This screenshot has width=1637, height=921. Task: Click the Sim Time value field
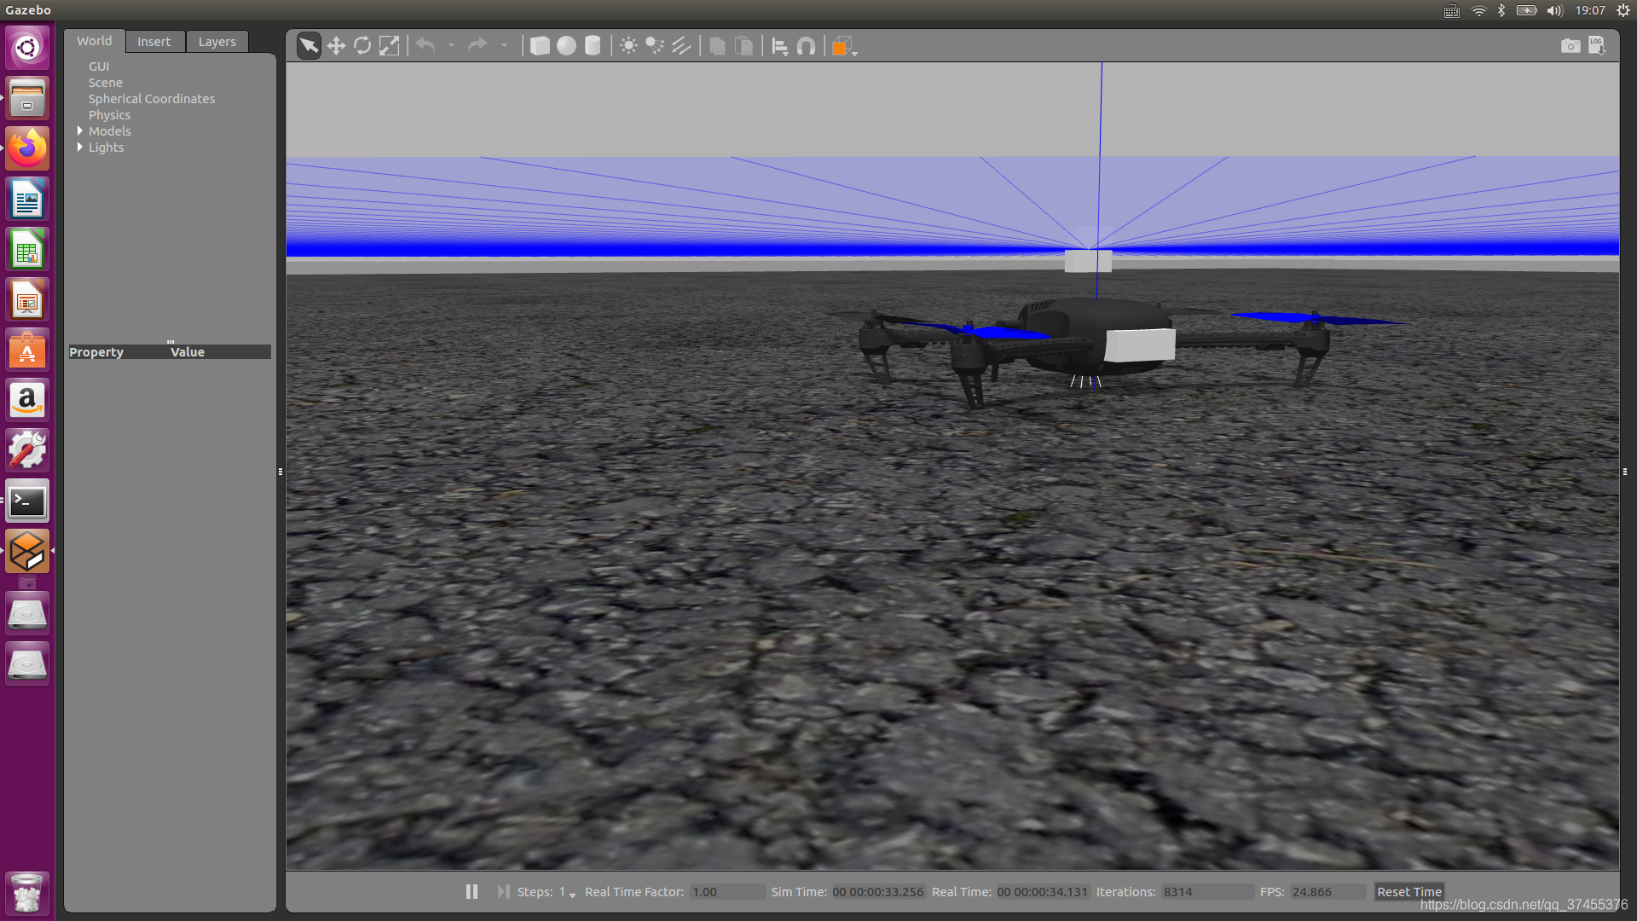coord(878,892)
